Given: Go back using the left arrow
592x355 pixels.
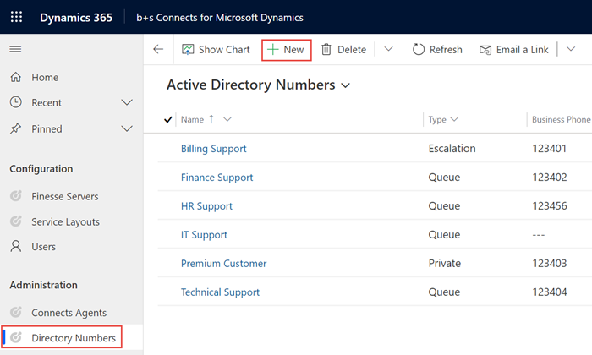Looking at the screenshot, I should tap(158, 49).
